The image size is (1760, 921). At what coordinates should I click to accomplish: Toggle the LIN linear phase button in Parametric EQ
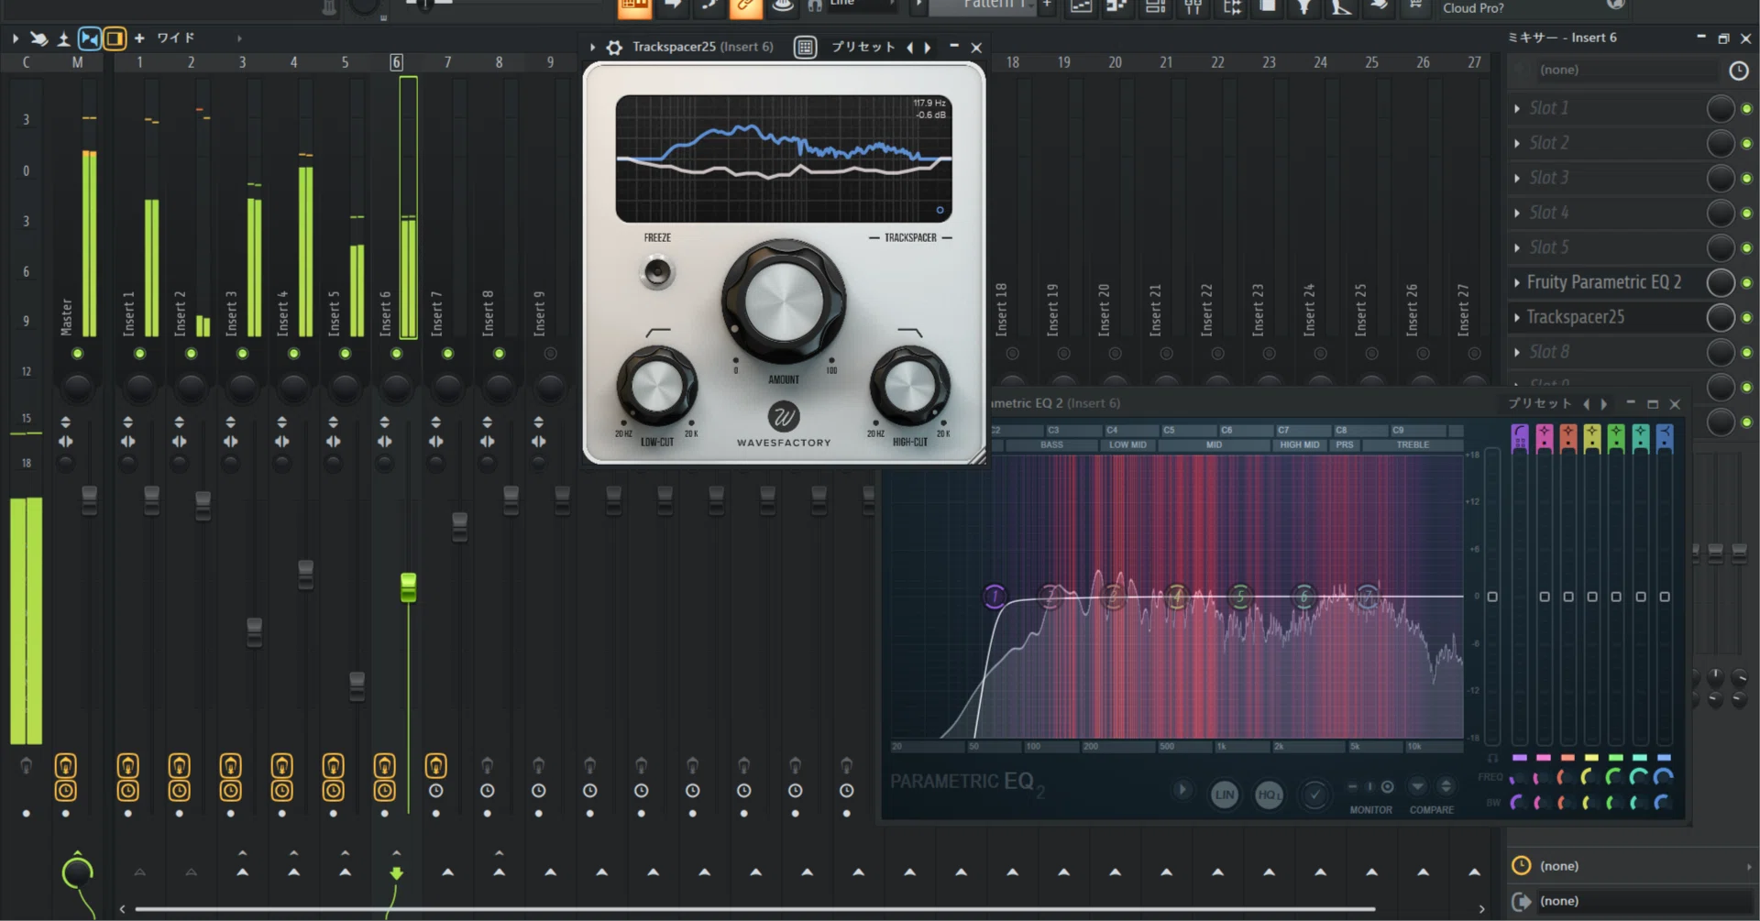(x=1225, y=795)
